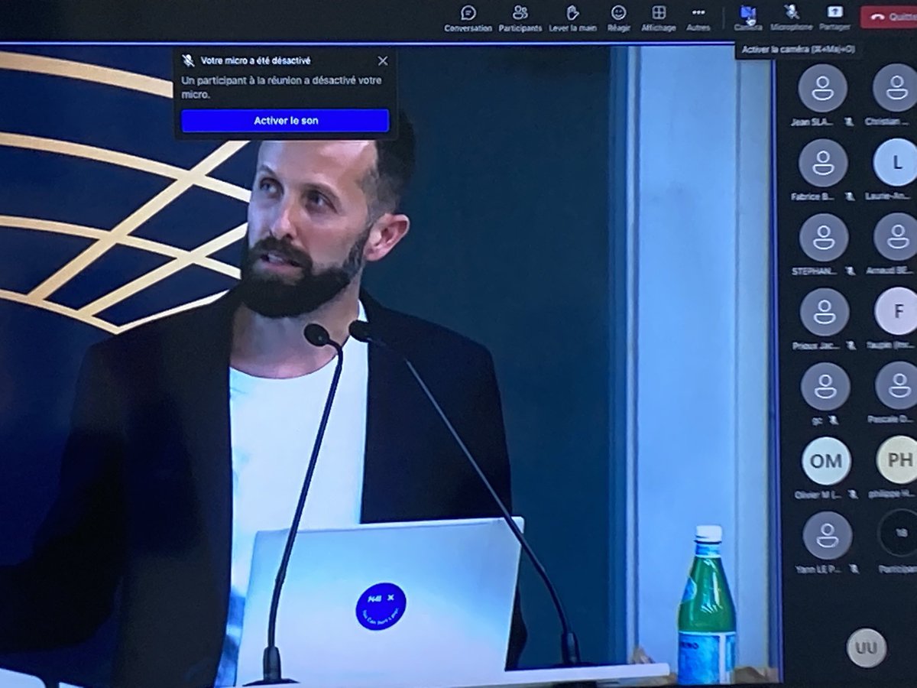Select participant Prioux Jac... avatar
The height and width of the screenshot is (688, 917).
click(825, 312)
